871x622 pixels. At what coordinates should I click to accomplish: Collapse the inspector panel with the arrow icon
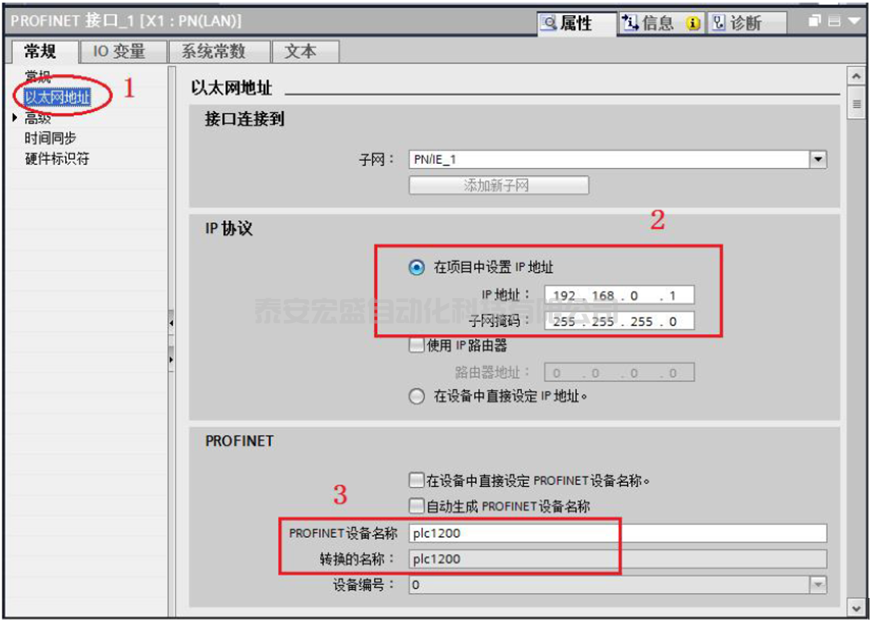[x=854, y=21]
